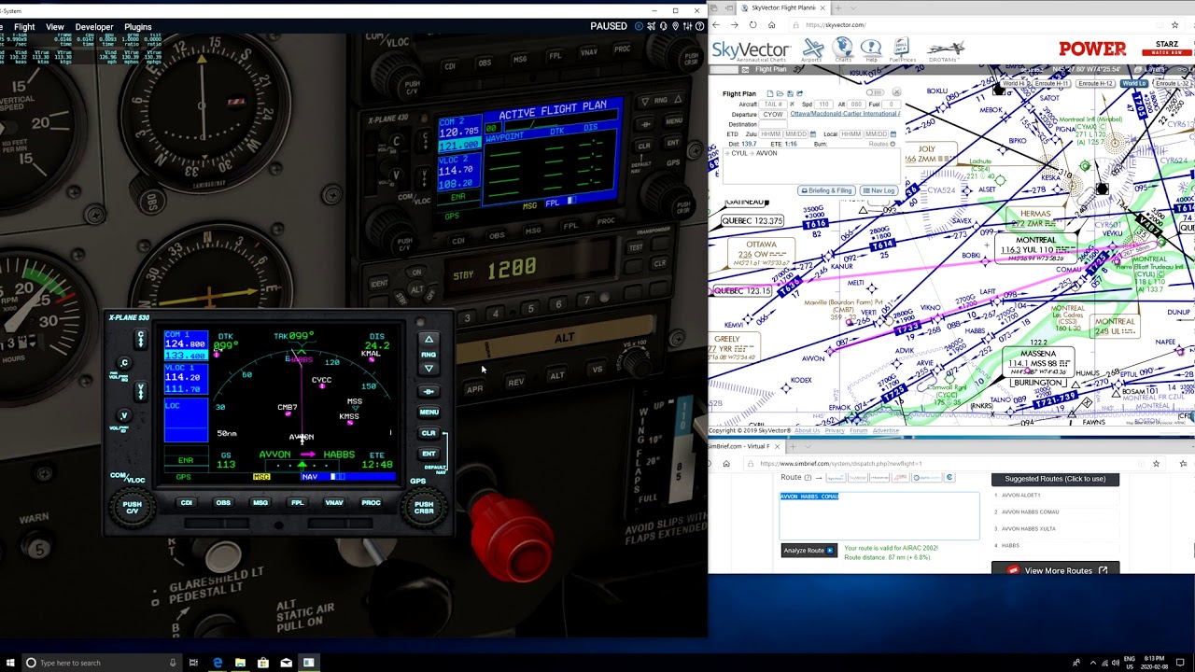Click the Destination input field
The height and width of the screenshot is (672, 1195).
[773, 124]
